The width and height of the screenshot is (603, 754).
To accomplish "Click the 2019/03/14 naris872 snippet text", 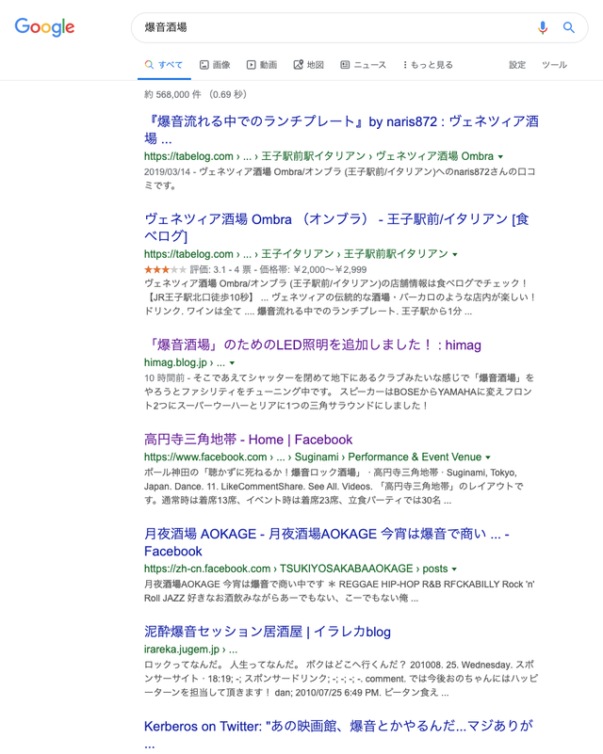I will tap(340, 179).
